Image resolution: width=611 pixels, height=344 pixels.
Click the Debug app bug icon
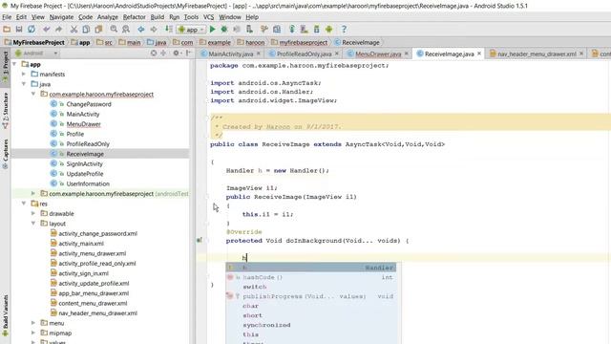(224, 30)
